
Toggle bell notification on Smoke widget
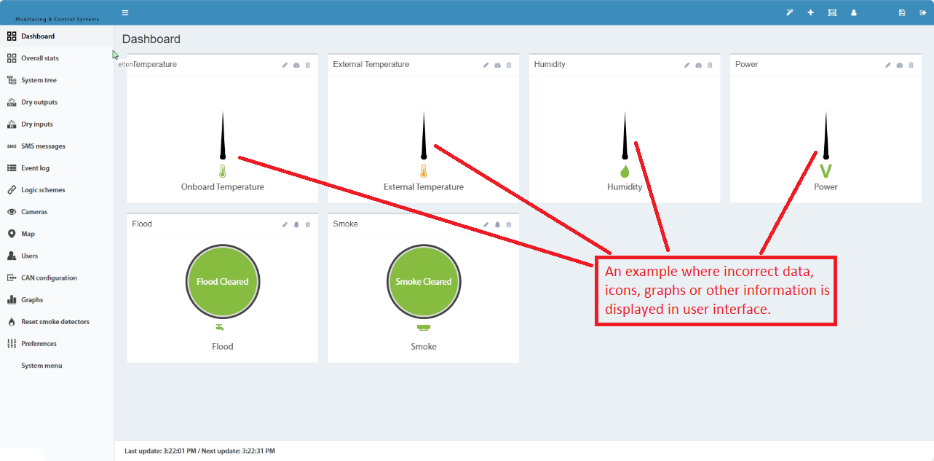tap(497, 224)
